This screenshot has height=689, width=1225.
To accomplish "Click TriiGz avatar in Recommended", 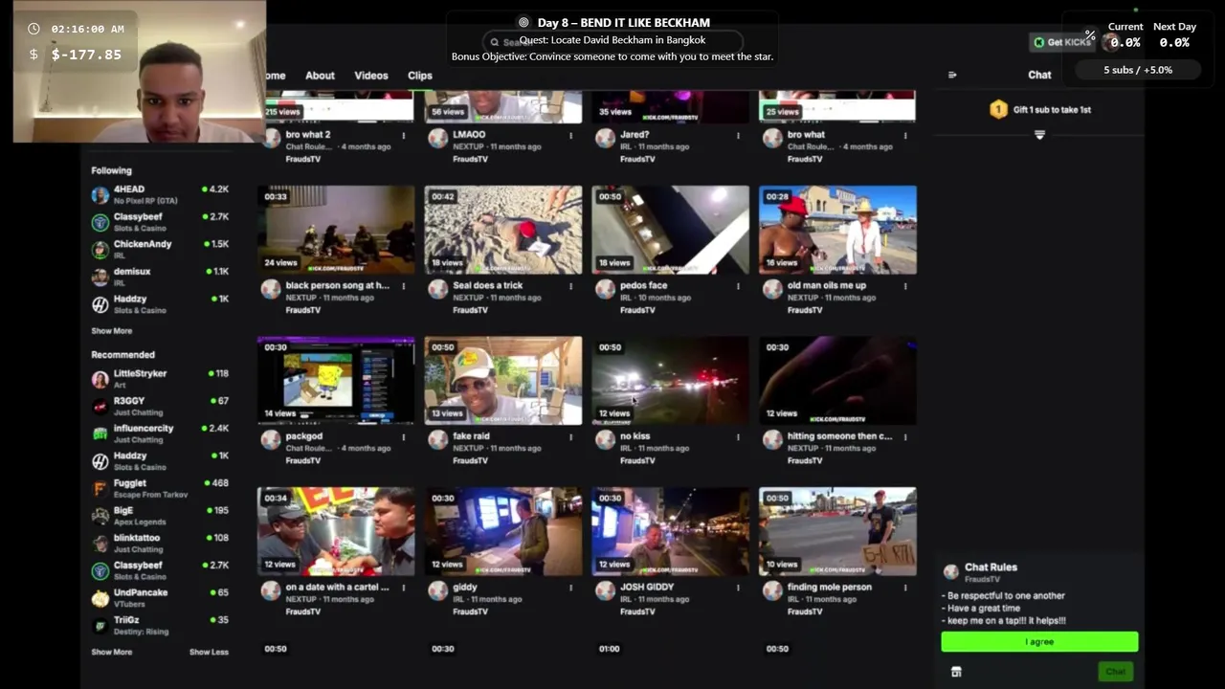I will (x=100, y=626).
